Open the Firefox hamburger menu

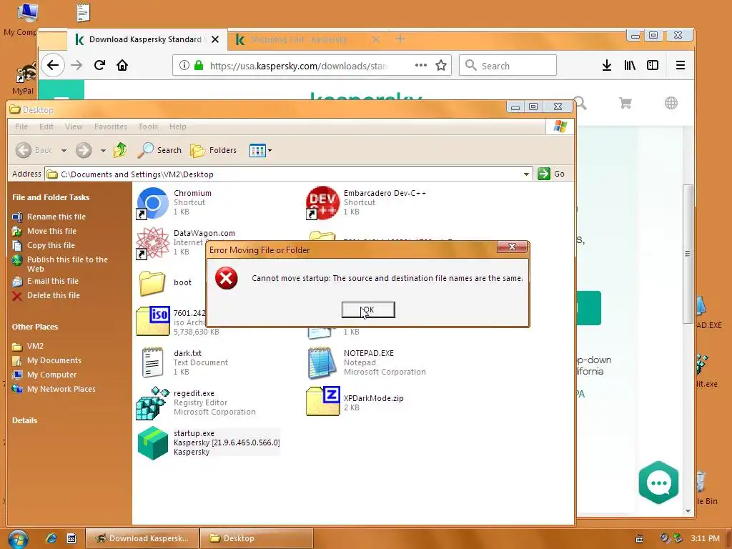[x=681, y=65]
